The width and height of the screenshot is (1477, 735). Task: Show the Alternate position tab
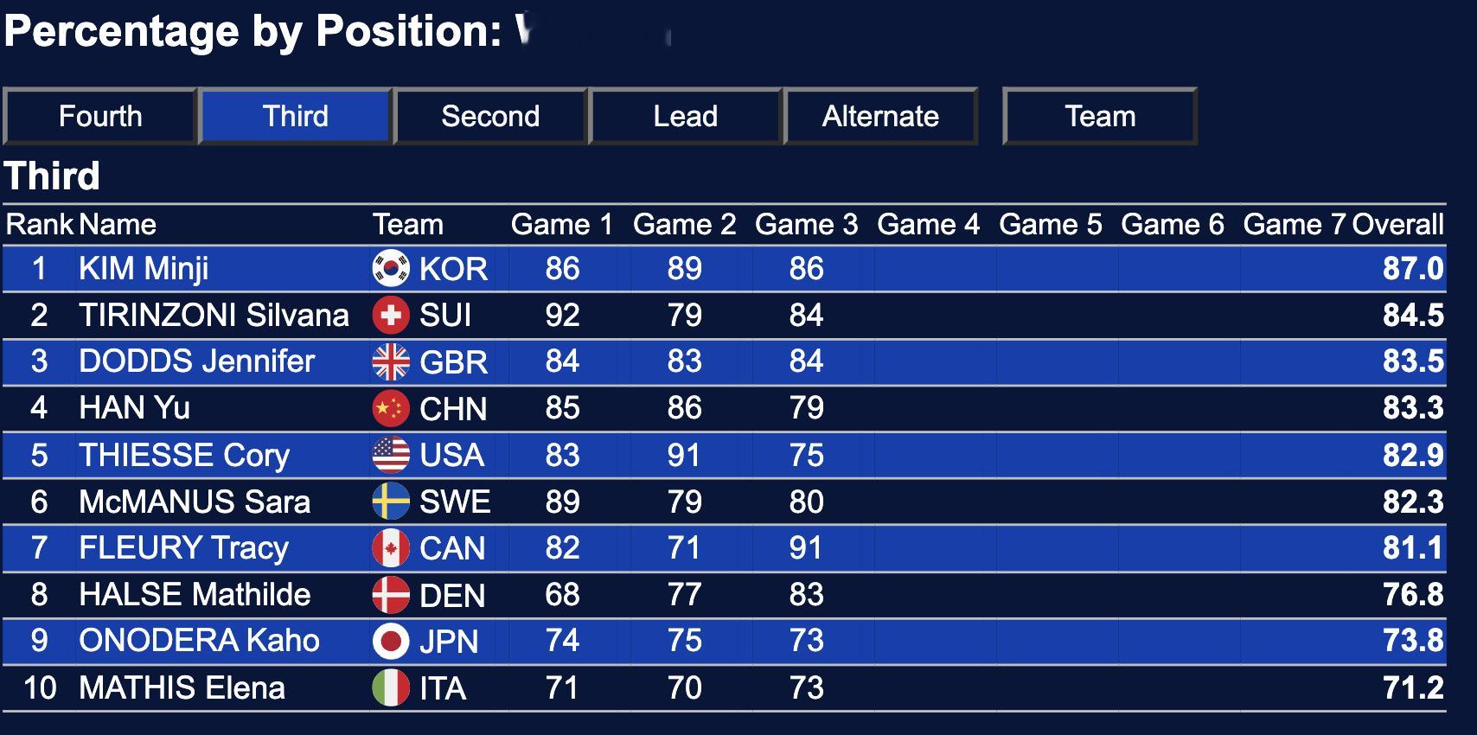click(x=880, y=116)
